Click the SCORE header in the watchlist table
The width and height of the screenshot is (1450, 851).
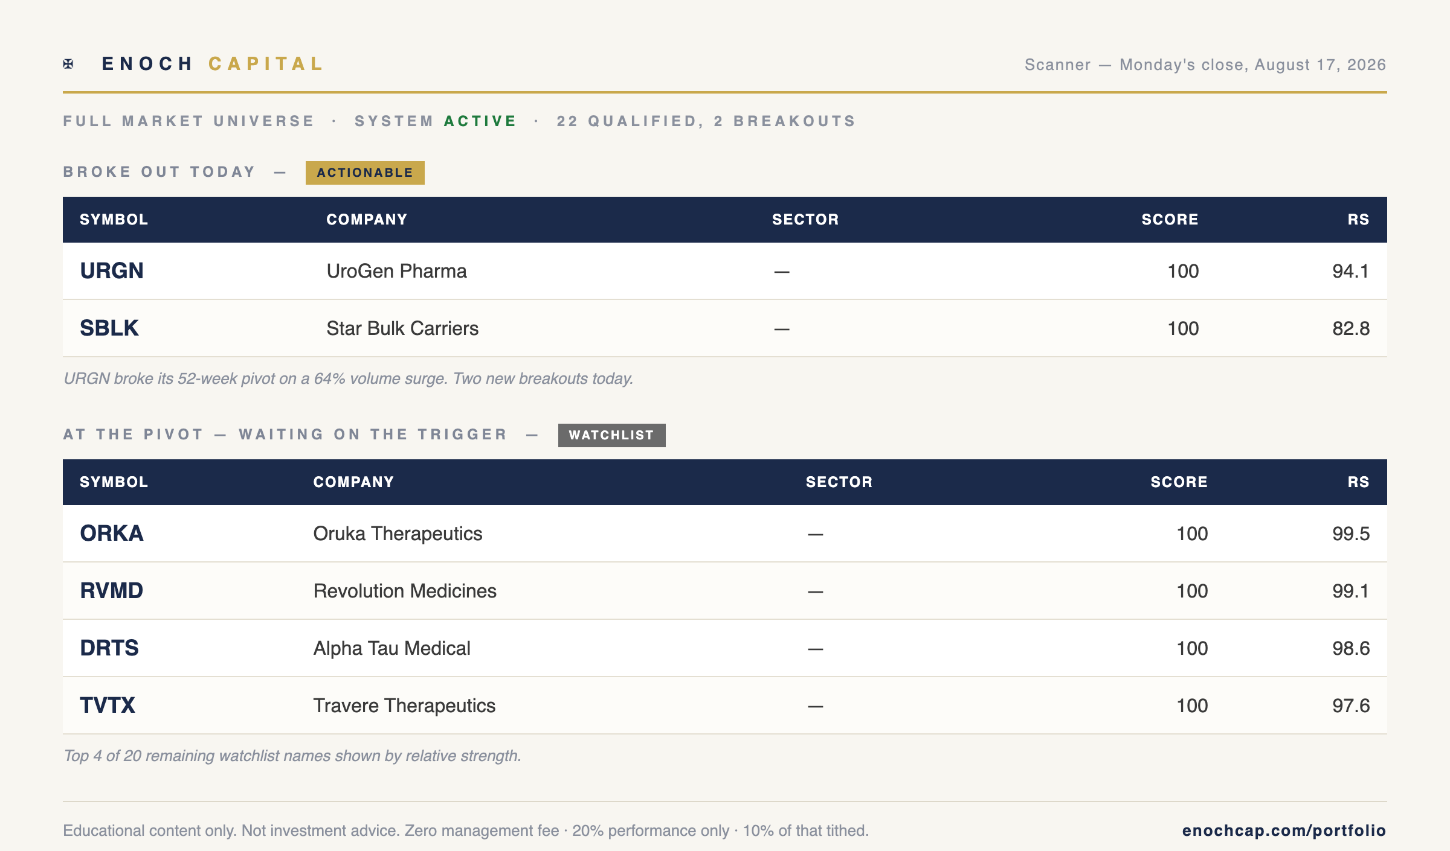[x=1179, y=482]
